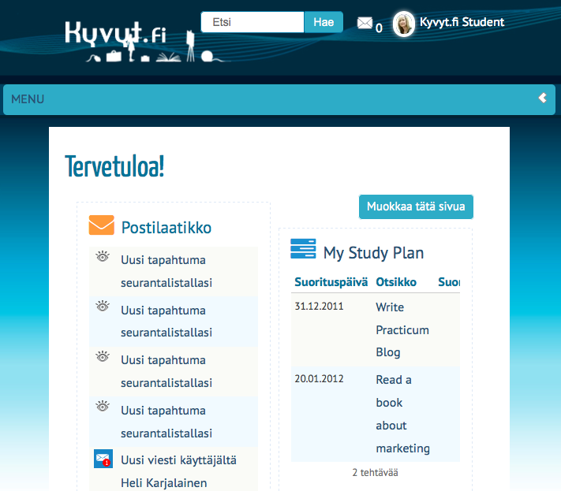Open the fourth Uusi tapahtuma seurantalistallasi message
The image size is (561, 491).
point(166,422)
